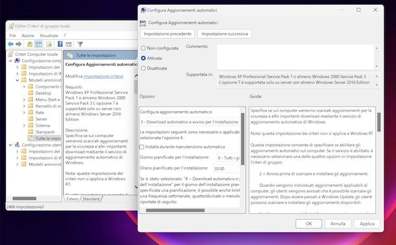Click the Editor Criteri di gruppo locali title bar icon
This screenshot has width=396, height=245.
[11, 26]
